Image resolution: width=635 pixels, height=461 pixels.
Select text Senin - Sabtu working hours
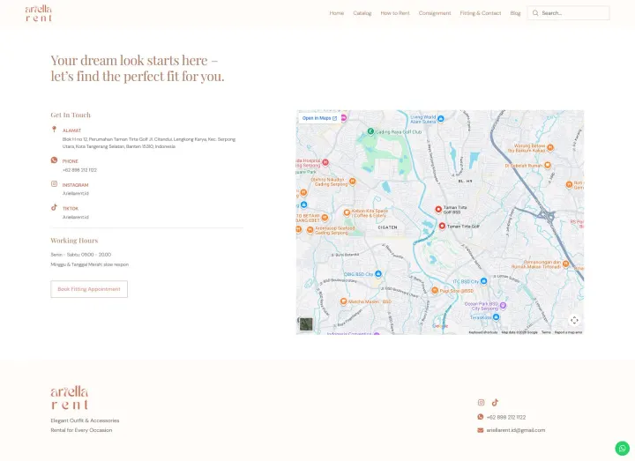click(81, 255)
